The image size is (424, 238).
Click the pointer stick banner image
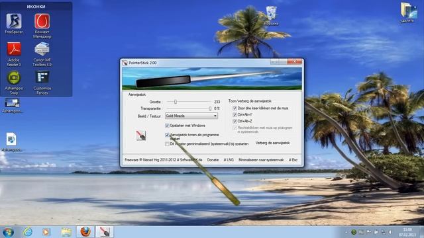(212, 79)
